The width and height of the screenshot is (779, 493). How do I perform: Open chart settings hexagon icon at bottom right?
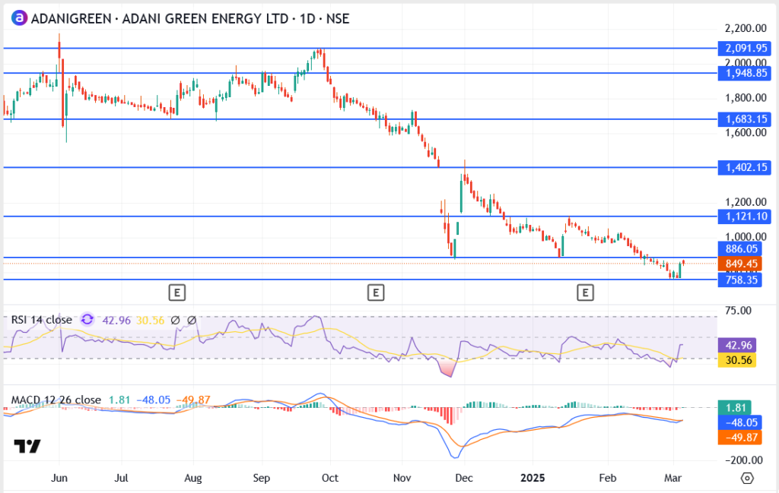747,478
